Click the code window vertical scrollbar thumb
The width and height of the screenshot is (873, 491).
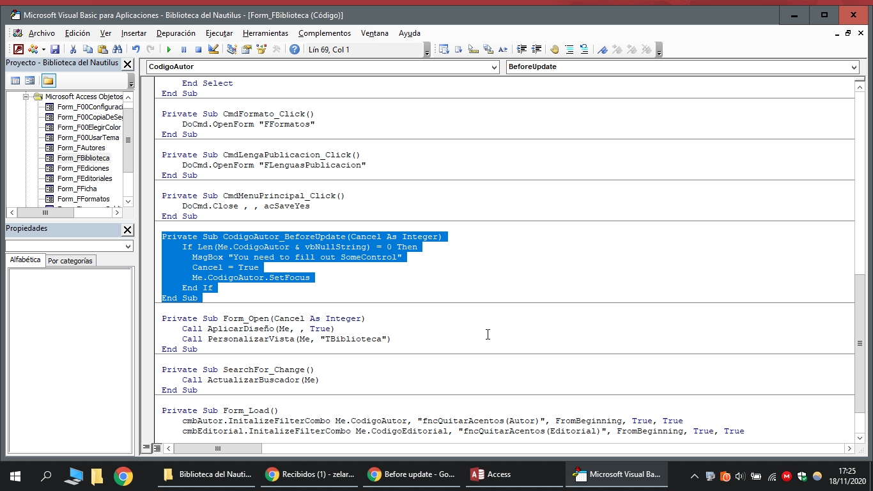pos(860,343)
